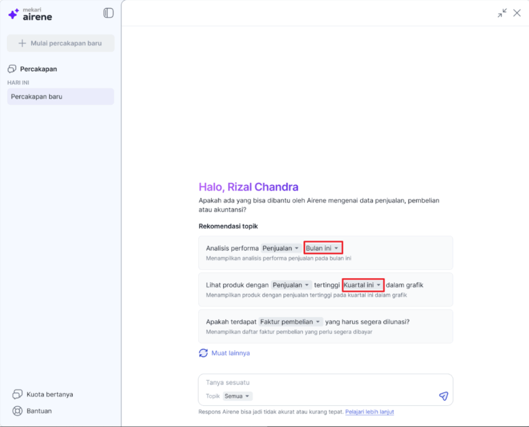The width and height of the screenshot is (529, 427).
Task: Expand the Faktur pembelian dropdown
Action: coord(290,322)
